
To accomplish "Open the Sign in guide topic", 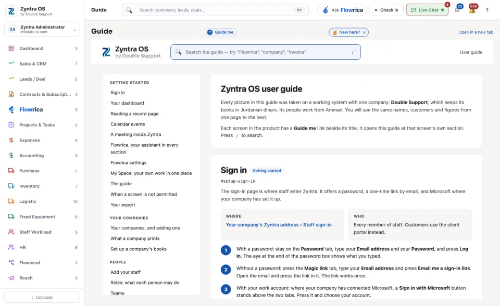I will 118,93.
